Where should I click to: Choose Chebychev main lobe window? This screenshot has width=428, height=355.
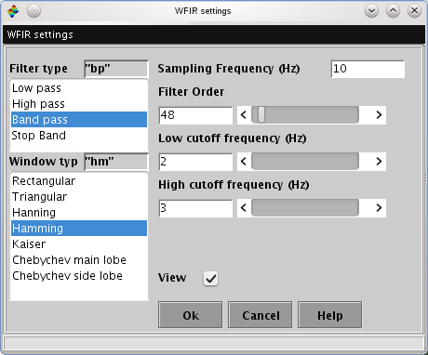79,260
